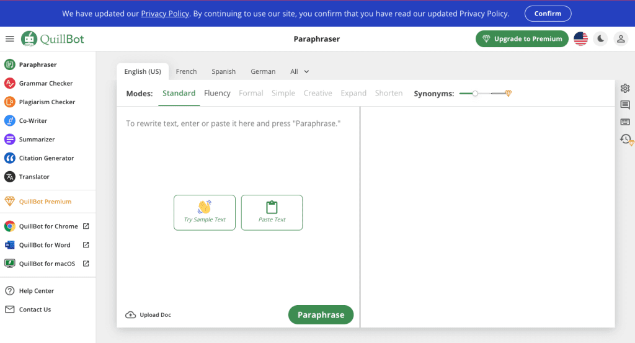Click the Summarizer icon in sidebar
The image size is (635, 343).
pos(9,140)
